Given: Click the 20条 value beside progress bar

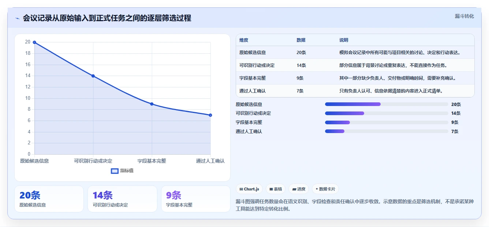Looking at the screenshot, I should (x=456, y=104).
